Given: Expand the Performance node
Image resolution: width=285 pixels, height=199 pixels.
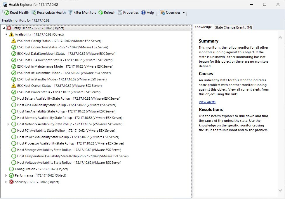Looking at the screenshot, I should pyautogui.click(x=6, y=175).
